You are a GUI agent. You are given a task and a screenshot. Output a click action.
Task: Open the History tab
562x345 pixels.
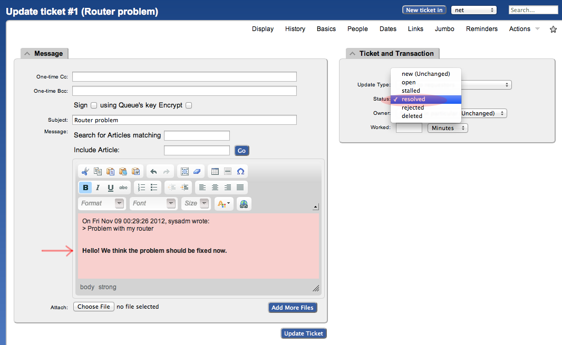pyautogui.click(x=295, y=29)
